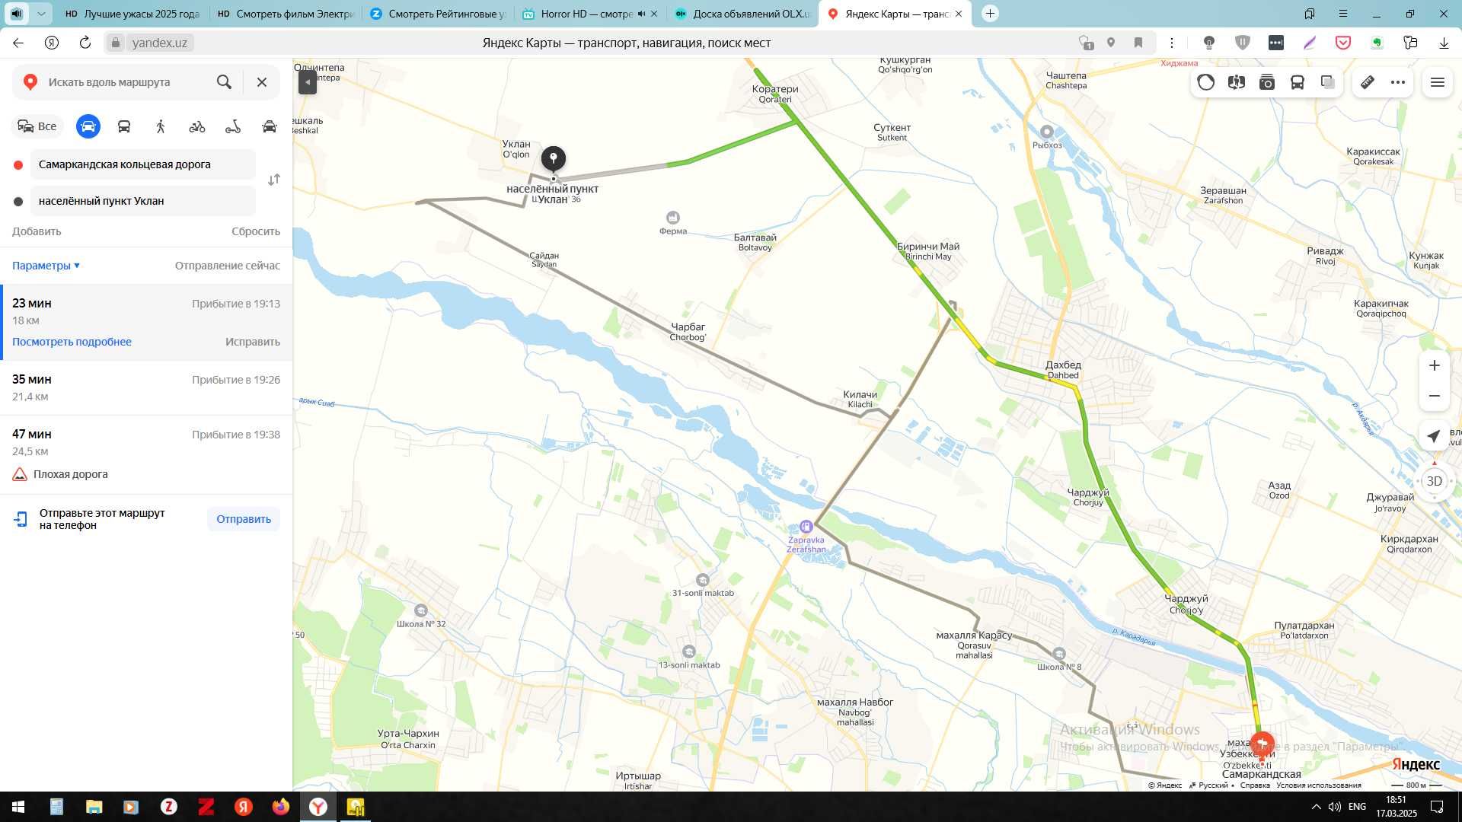Edit the start point 'Самаркандская кольцевая дорога'

point(143,164)
